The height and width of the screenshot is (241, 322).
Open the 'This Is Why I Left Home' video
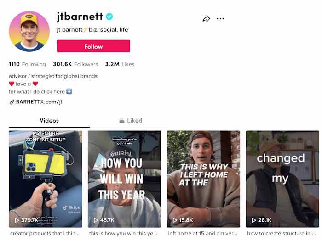(203, 179)
